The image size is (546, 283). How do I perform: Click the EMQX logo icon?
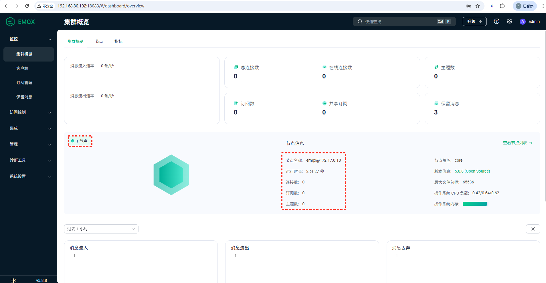(x=10, y=22)
